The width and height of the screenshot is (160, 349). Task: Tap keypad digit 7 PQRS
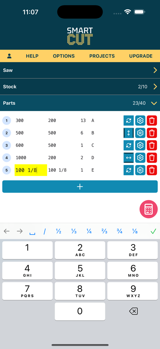pyautogui.click(x=27, y=291)
